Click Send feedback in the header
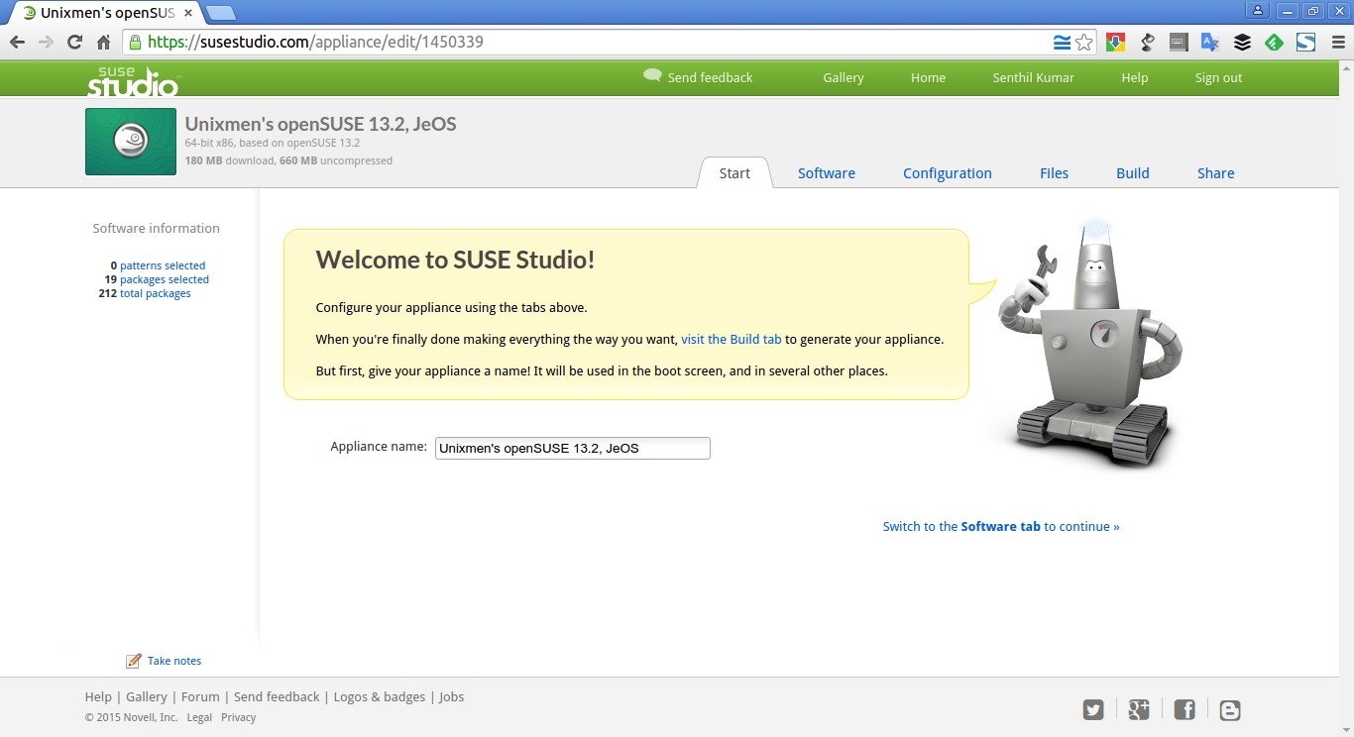The width and height of the screenshot is (1354, 737). (711, 77)
